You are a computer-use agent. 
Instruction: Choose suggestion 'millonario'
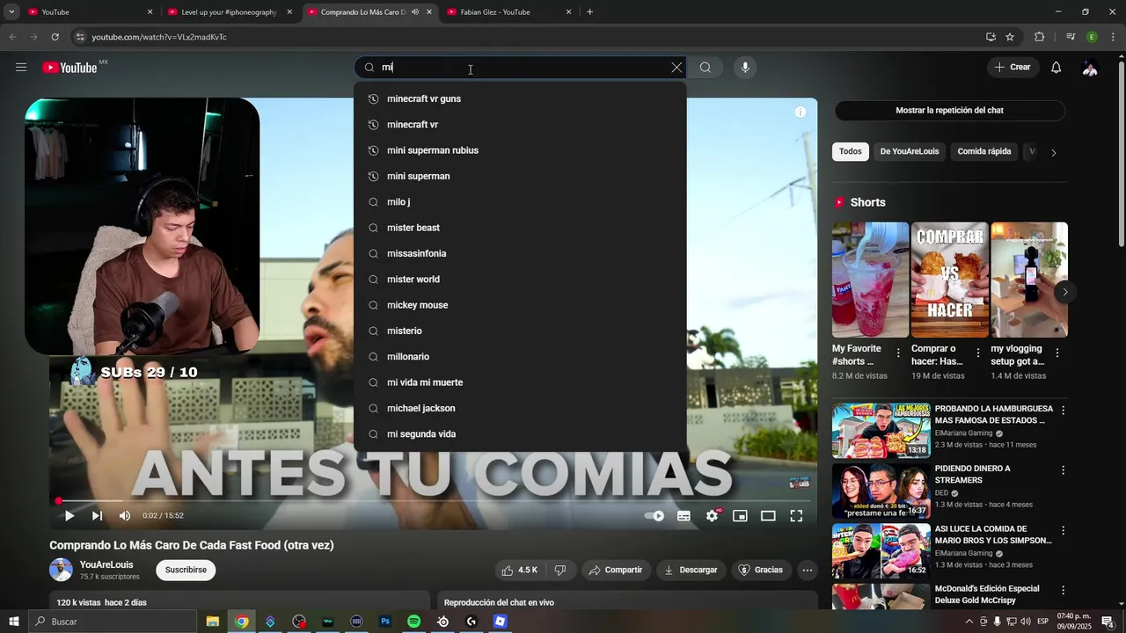(520, 357)
